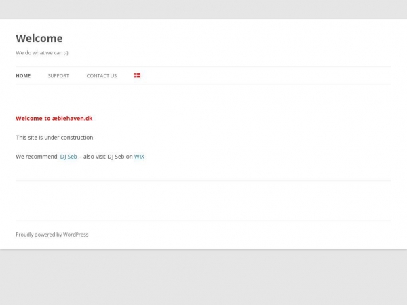
Task: Click the border line under the navigation menu
Action: pyautogui.click(x=203, y=85)
